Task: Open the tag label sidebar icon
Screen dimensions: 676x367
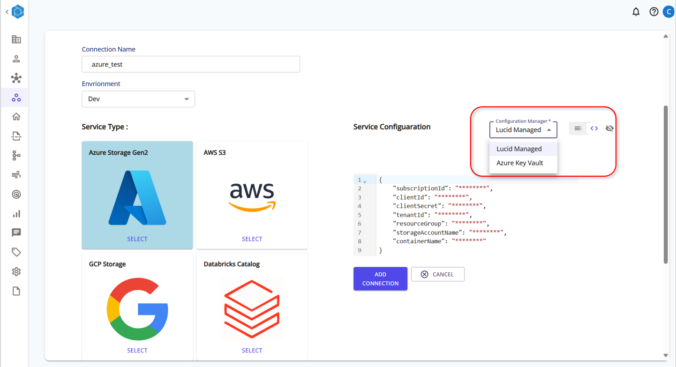Action: pyautogui.click(x=16, y=252)
